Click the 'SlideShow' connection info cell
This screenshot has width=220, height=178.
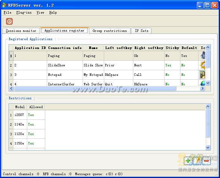[65, 65]
